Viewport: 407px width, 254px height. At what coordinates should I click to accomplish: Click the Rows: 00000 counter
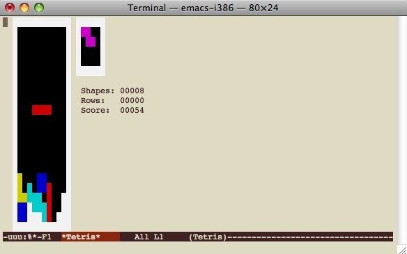112,100
